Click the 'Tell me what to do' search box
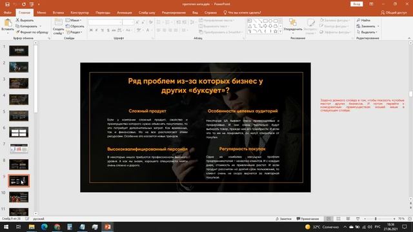Viewport: 413px width, 232px height. (242, 12)
